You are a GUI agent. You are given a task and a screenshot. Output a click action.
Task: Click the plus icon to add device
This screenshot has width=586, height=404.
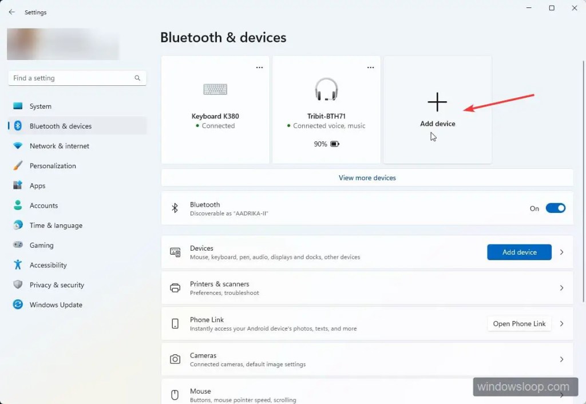(437, 102)
